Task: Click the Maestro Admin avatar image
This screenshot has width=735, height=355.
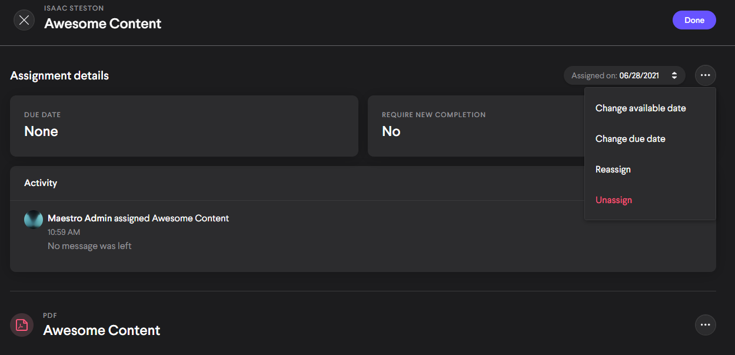Action: click(34, 220)
